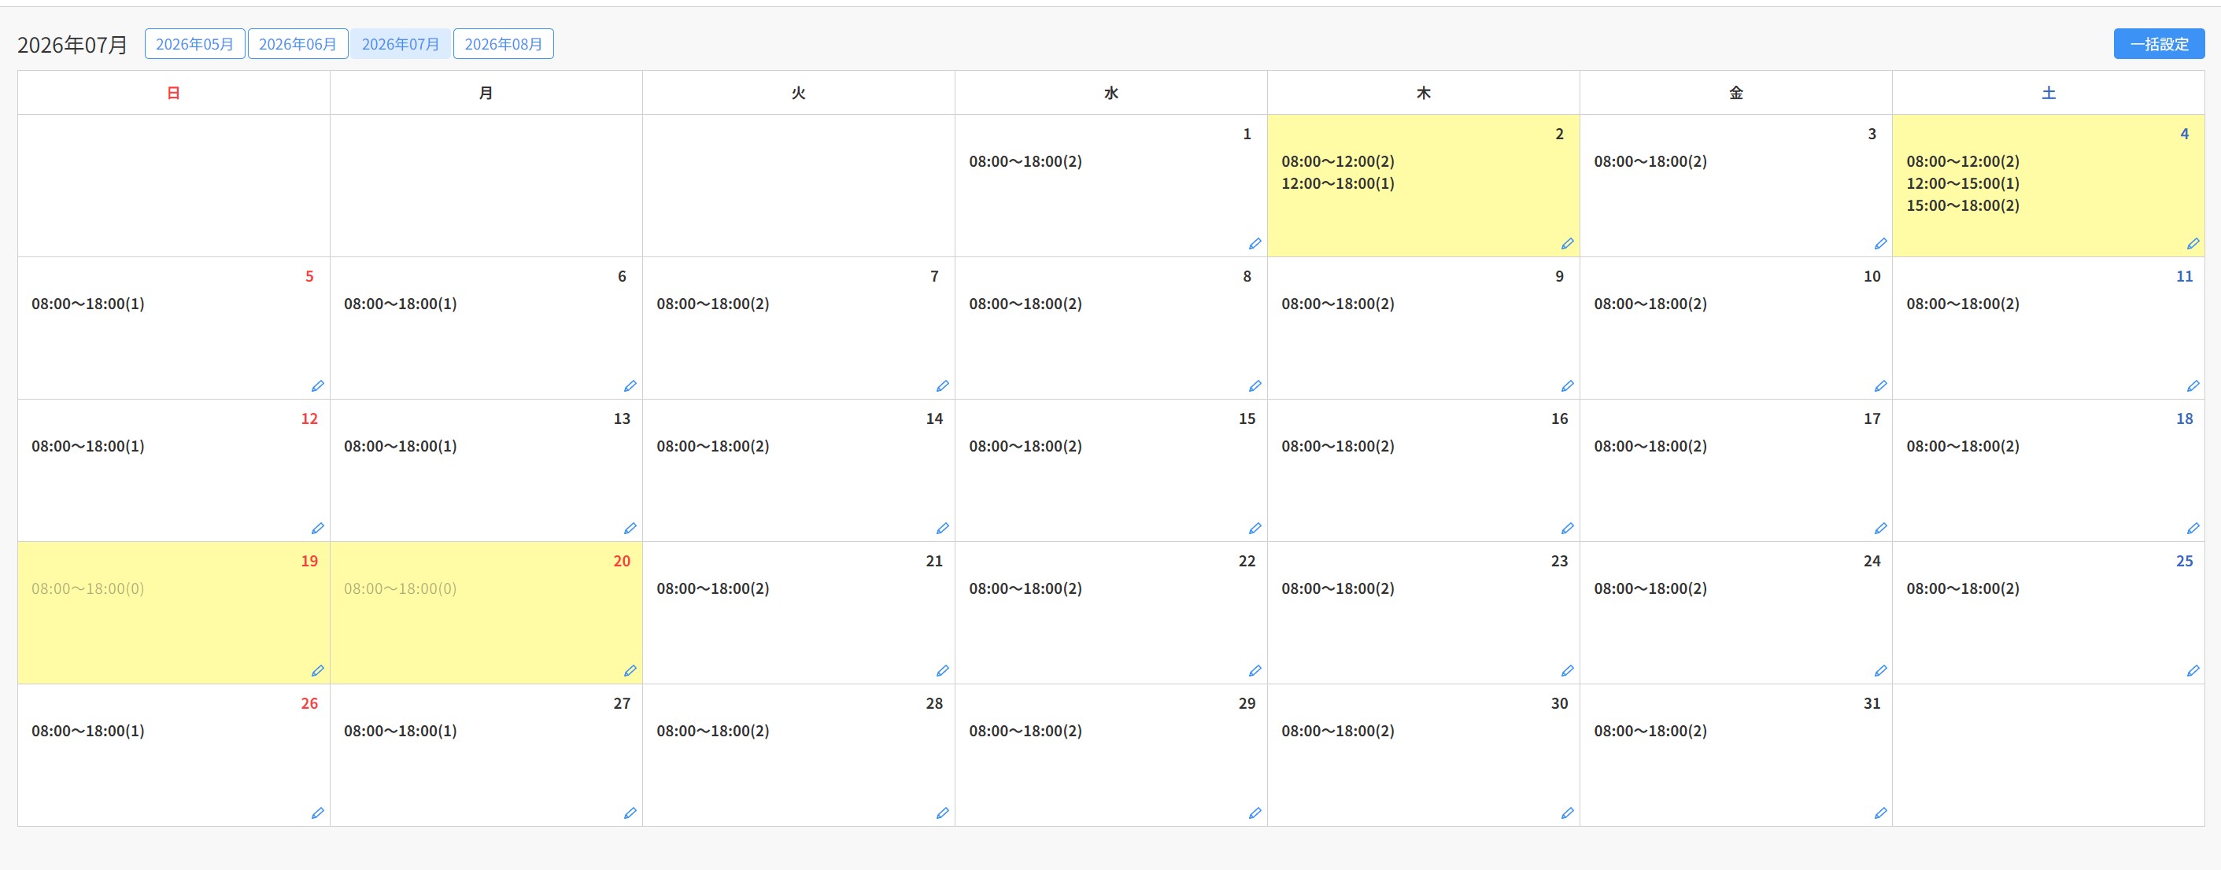Switch to the 2026年05月 month tab

(195, 44)
